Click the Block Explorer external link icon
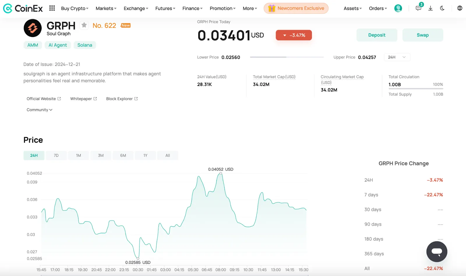The image size is (466, 276). tap(136, 99)
